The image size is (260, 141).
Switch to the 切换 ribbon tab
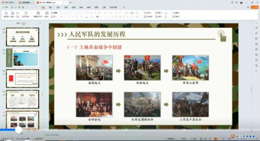pyautogui.click(x=66, y=7)
